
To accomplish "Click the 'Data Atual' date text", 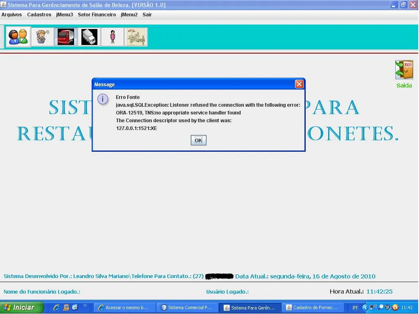I will point(305,276).
